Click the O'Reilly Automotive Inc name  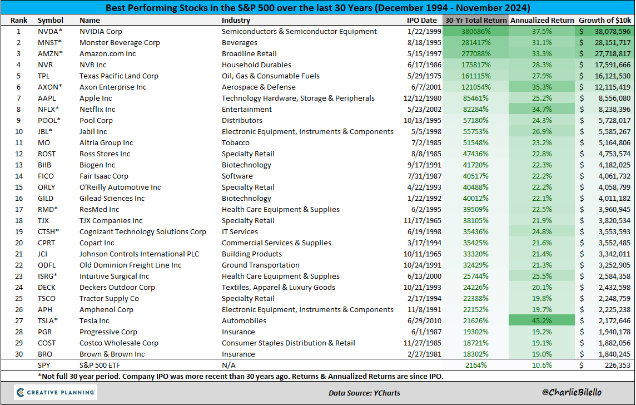pos(120,187)
